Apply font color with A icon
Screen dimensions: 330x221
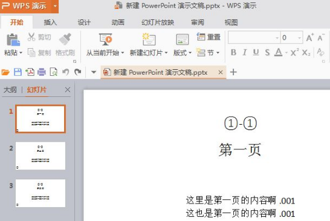pyautogui.click(x=279, y=52)
